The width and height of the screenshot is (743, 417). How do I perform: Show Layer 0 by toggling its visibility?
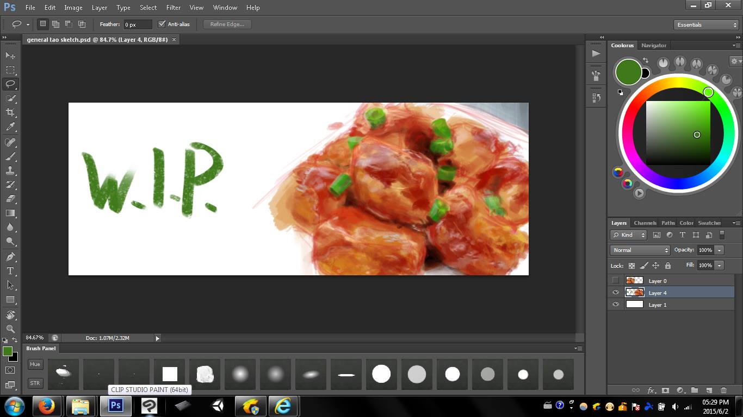pyautogui.click(x=616, y=281)
